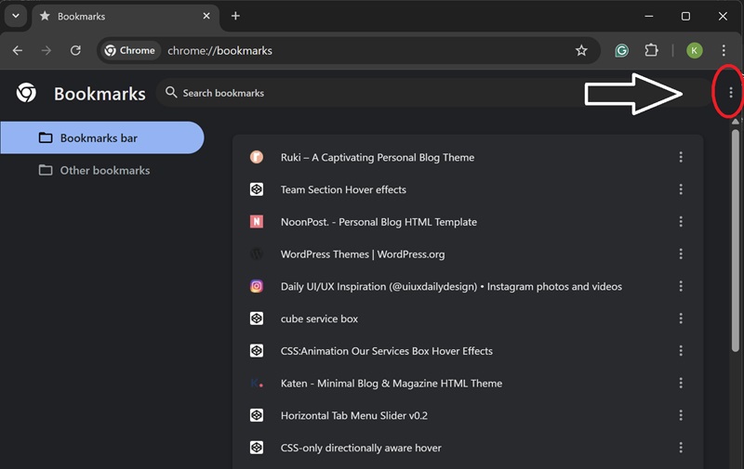Open the Team Section Hover effects bookmark
Image resolution: width=744 pixels, height=469 pixels.
coord(468,189)
